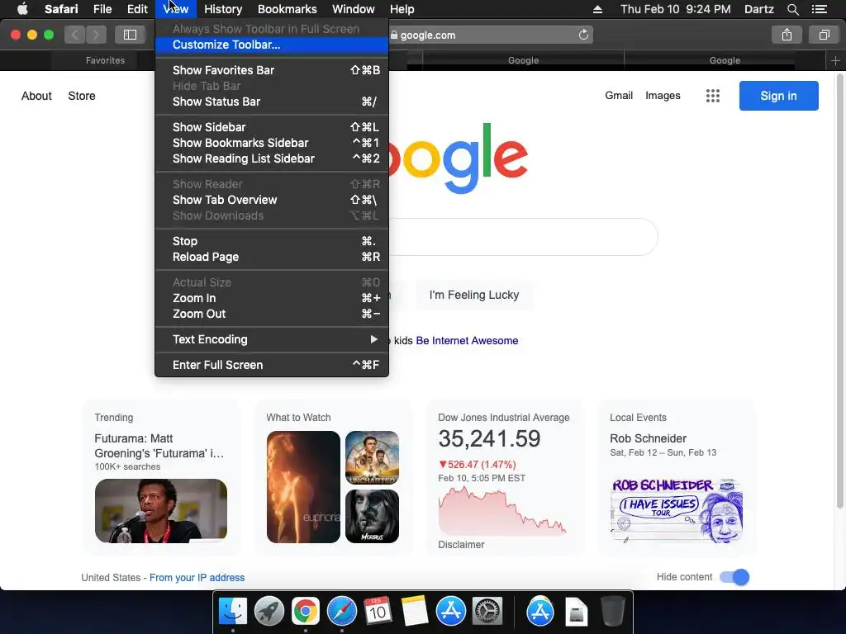Screen dimensions: 846x634
Task: Open the Google apps grid icon
Action: point(713,96)
